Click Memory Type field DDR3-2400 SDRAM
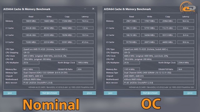The width and height of the screenshot is (200, 112). (158, 72)
